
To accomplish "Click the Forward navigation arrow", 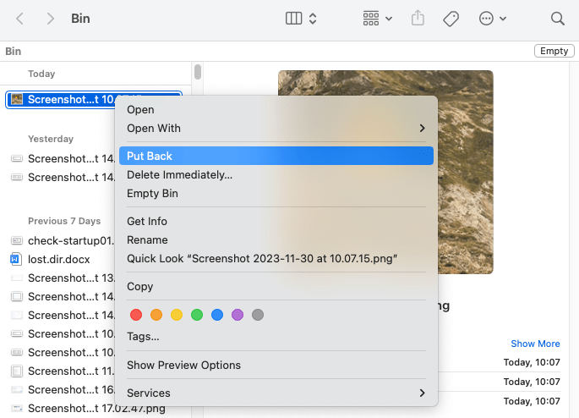I will [x=51, y=19].
